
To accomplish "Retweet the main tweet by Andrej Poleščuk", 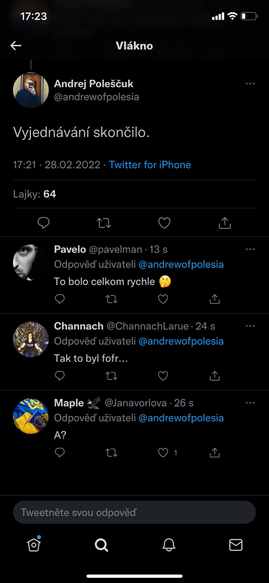I will click(x=104, y=223).
